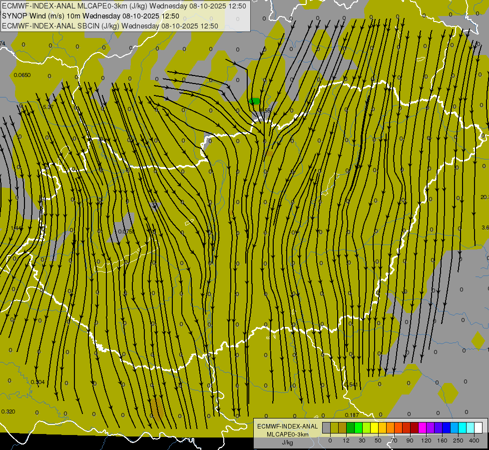
Task: Click the legend tick label 90
Action: 410,440
